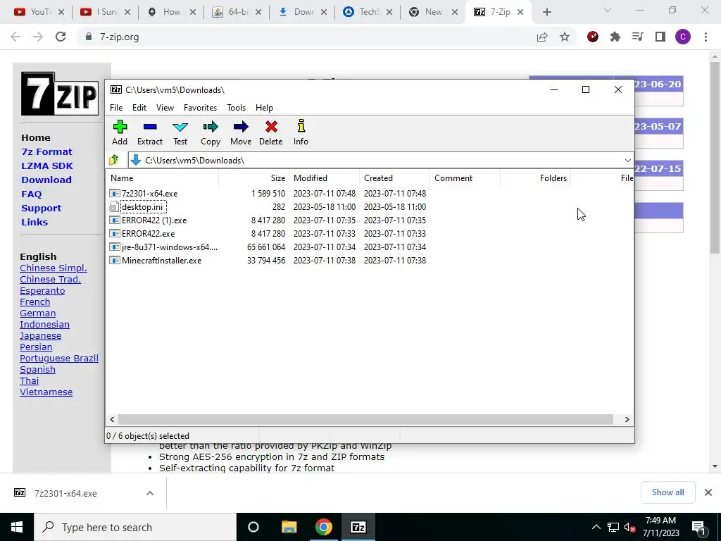This screenshot has width=721, height=541.
Task: Open Chrome tab search chevron
Action: (608, 10)
